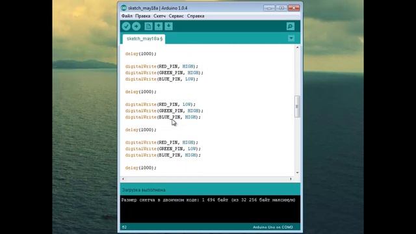Open the Справка menu
416x234 pixels.
196,16
